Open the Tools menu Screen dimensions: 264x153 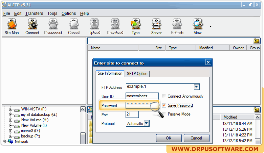click(52, 14)
